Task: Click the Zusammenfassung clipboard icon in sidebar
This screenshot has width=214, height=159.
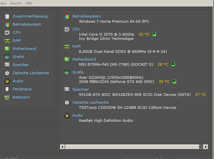Action: [x=7, y=17]
